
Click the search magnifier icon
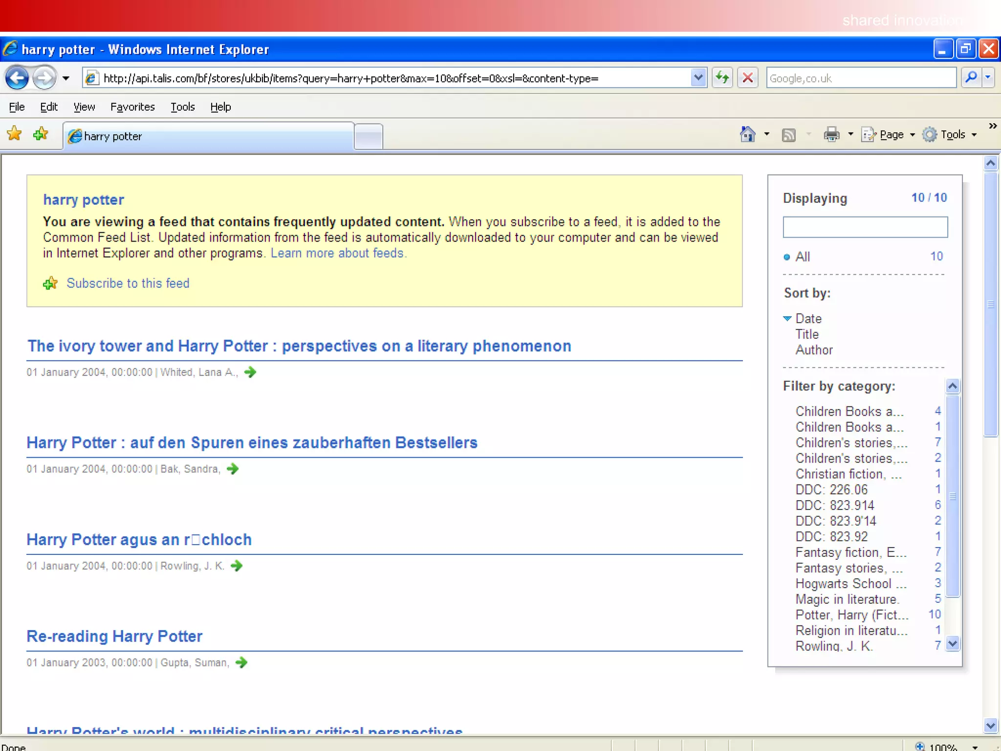[971, 77]
